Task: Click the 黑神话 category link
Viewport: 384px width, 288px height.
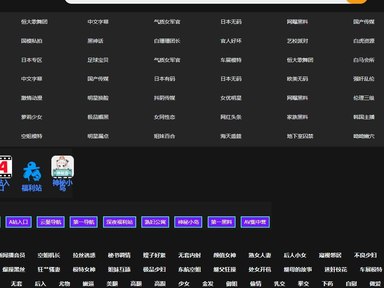Action: (x=95, y=41)
